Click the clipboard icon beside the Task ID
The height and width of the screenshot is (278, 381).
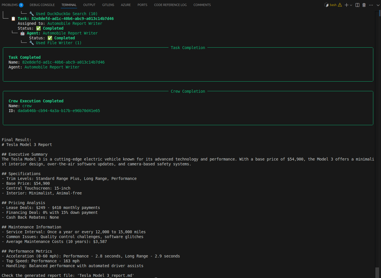coord(13,19)
